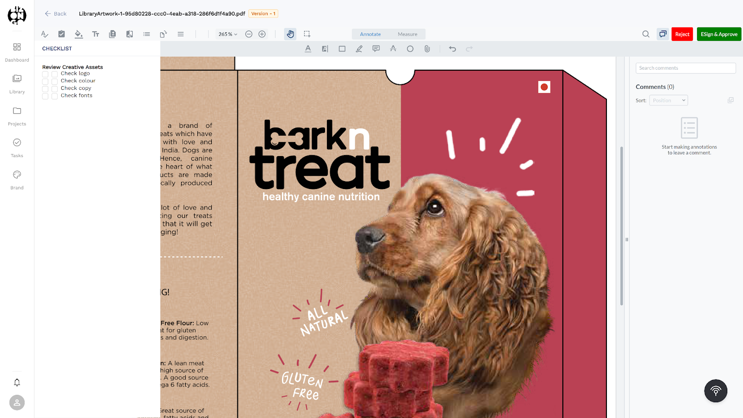743x418 pixels.
Task: Switch to Measure mode tab
Action: pyautogui.click(x=407, y=34)
